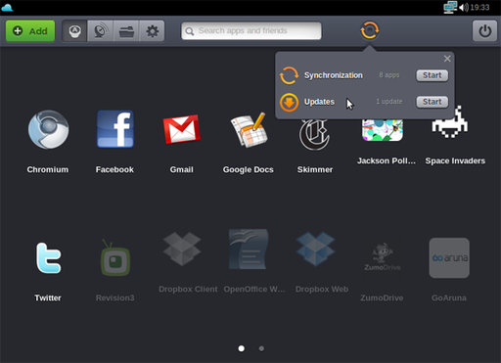This screenshot has height=363, width=501.
Task: Open the apps view toolbar icon
Action: pos(74,31)
